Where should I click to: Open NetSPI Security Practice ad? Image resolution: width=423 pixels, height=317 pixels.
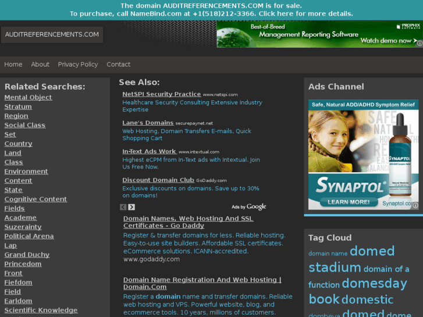tap(162, 94)
